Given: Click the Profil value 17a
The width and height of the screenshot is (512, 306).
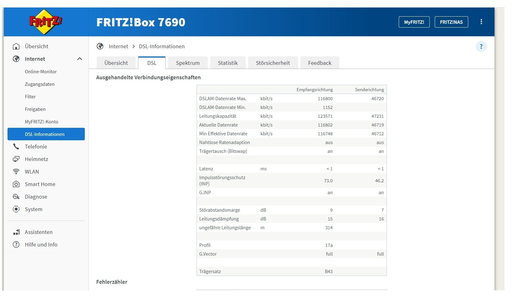Looking at the screenshot, I should 329,245.
